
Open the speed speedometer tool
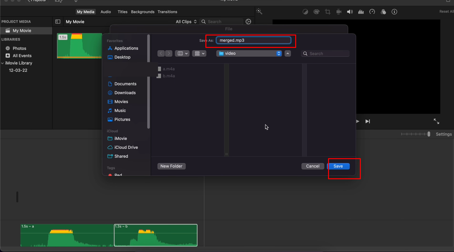(x=372, y=12)
